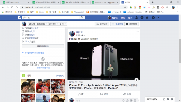Expand account menu arrow in Facebook header
The width and height of the screenshot is (181, 102).
[x=158, y=18]
